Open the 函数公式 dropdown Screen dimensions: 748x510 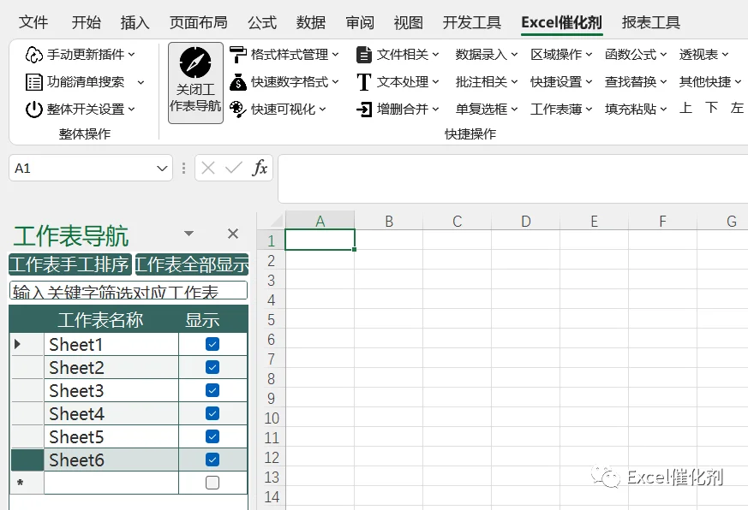pyautogui.click(x=636, y=55)
